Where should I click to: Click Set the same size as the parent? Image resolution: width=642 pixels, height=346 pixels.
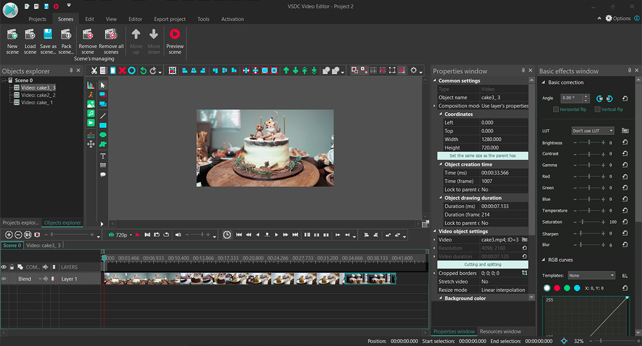coord(483,155)
